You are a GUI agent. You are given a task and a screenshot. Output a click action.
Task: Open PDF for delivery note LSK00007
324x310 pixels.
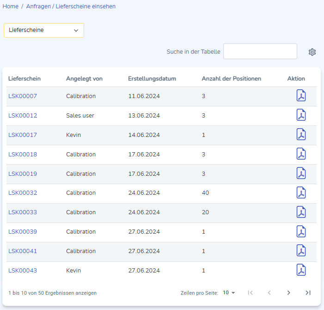click(301, 96)
